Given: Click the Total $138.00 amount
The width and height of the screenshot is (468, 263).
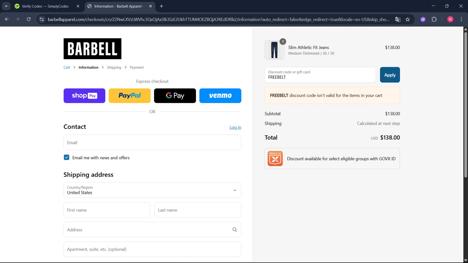Looking at the screenshot, I should [x=390, y=137].
